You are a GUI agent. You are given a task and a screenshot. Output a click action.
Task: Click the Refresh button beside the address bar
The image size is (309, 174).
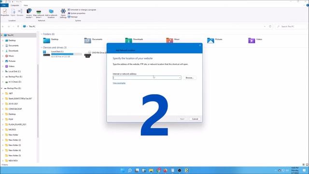tap(270, 27)
